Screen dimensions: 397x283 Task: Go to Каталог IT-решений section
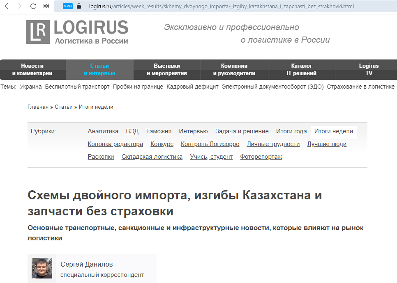pyautogui.click(x=302, y=70)
